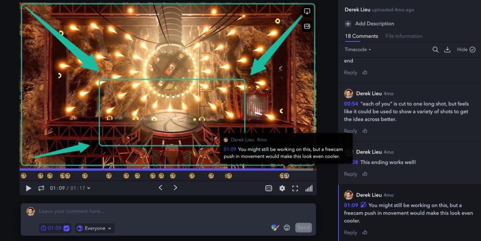Viewport: 481px width, 241px height.
Task: Open the comments icon on the video overlay
Action: point(306,11)
